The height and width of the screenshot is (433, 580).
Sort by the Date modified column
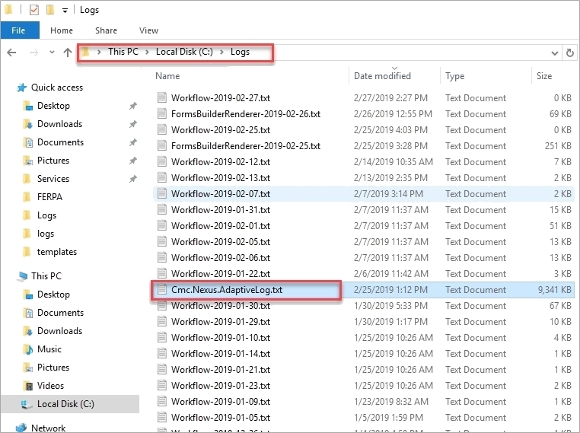point(382,76)
